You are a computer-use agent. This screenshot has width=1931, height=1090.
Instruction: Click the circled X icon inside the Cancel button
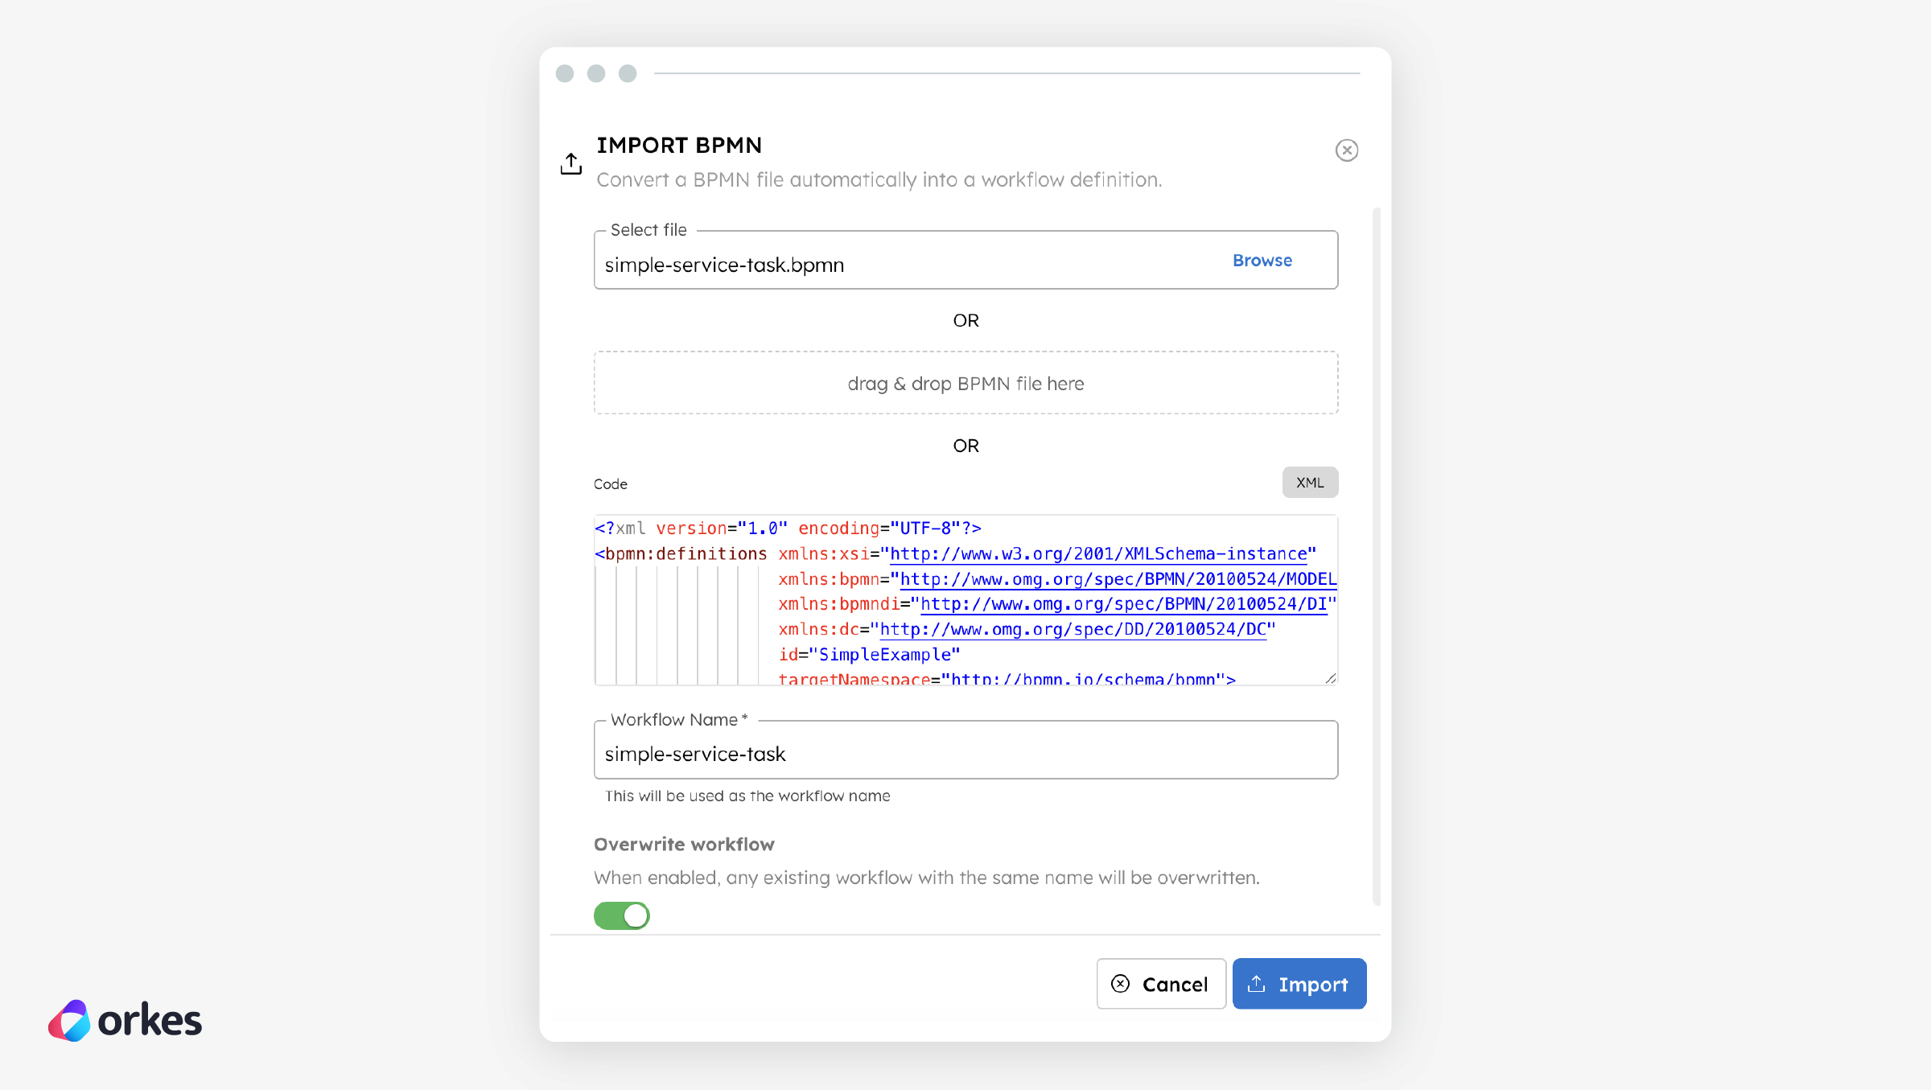[x=1120, y=984]
